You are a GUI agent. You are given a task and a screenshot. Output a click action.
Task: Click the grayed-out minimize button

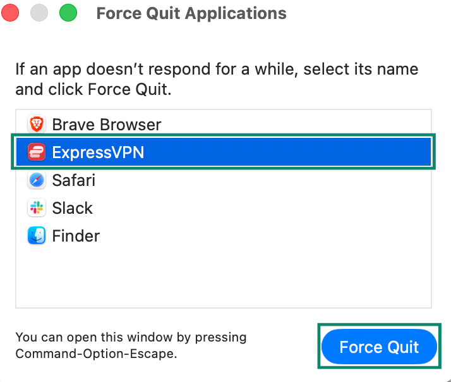(x=39, y=13)
